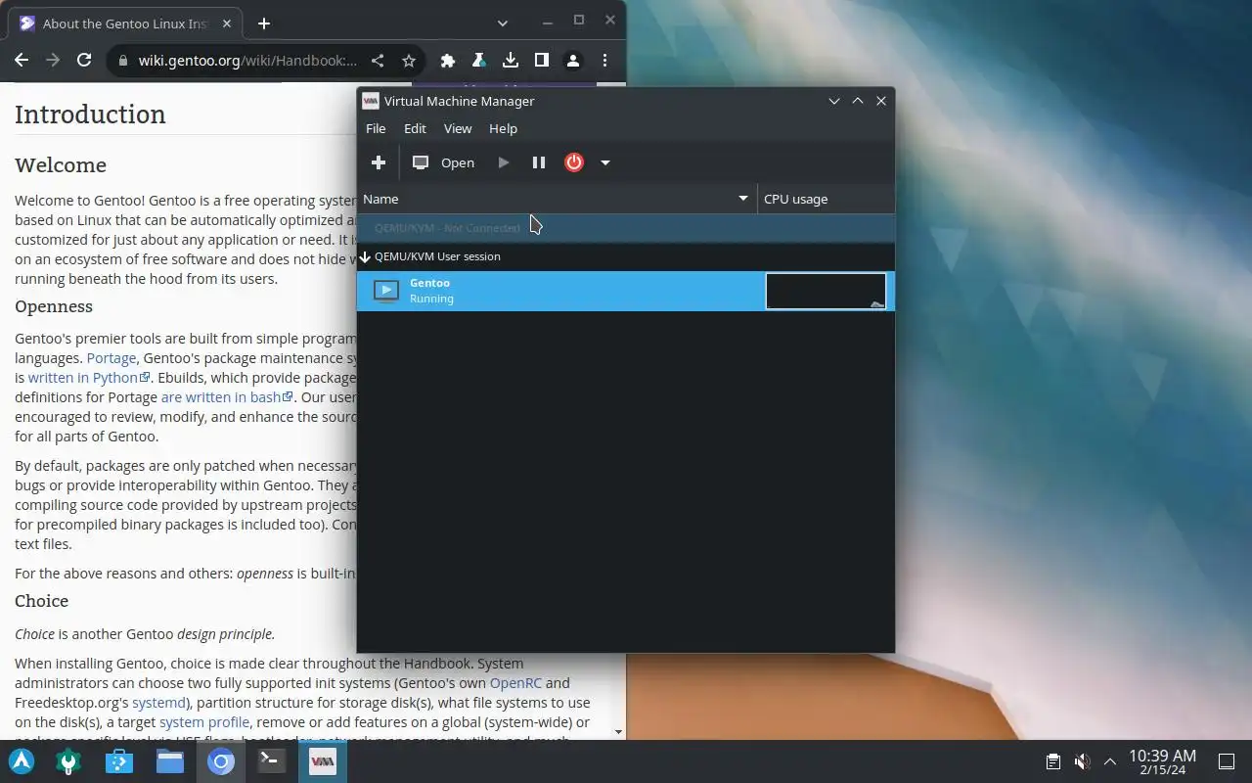Viewport: 1252px width, 783px height.
Task: Follow the OpenRC link
Action: click(515, 683)
